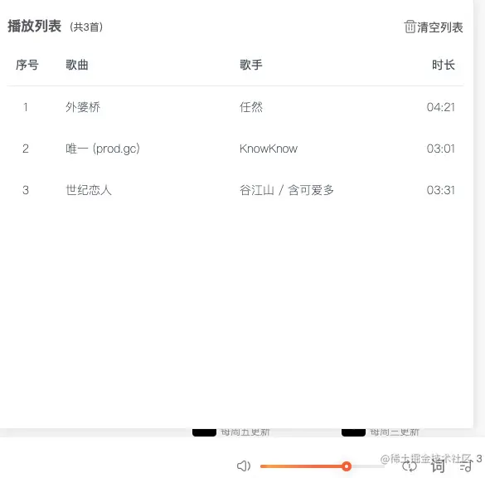Toggle the playlist panel icon
Image resolution: width=485 pixels, height=478 pixels.
click(466, 466)
